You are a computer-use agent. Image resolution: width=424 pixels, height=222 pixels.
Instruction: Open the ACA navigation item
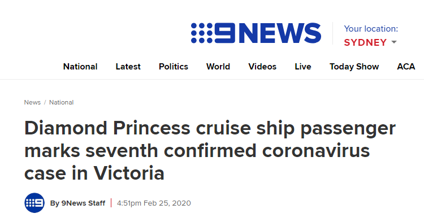[x=406, y=67]
